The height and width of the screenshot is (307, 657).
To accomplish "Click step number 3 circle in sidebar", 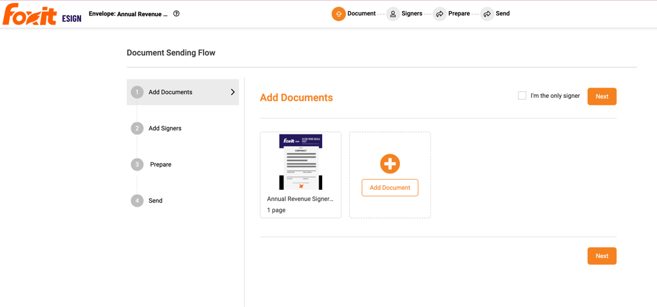I will point(137,165).
